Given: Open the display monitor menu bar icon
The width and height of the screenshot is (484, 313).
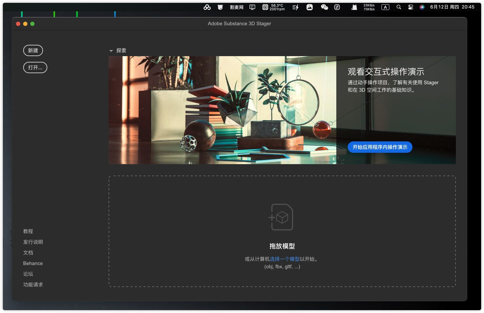Looking at the screenshot, I should tap(252, 7).
